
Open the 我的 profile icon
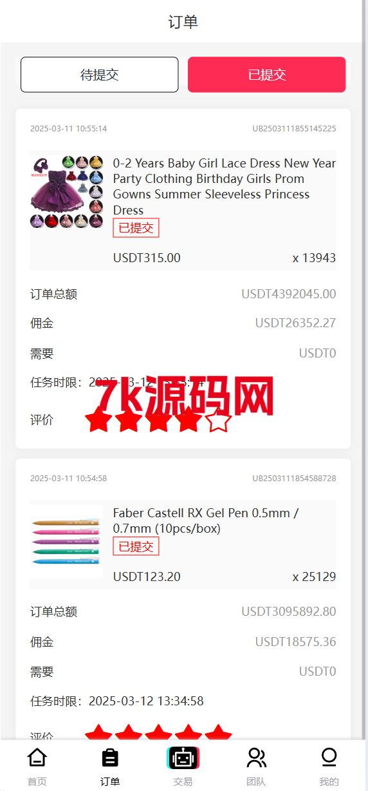(329, 758)
